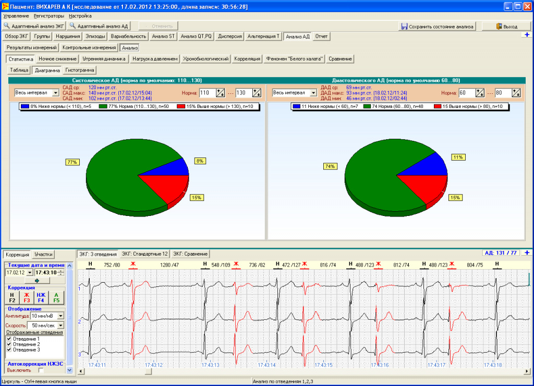
Task: Launch the adaptive ECG analysis (Адаптивный анализ ЭКГ)
Action: [34, 26]
